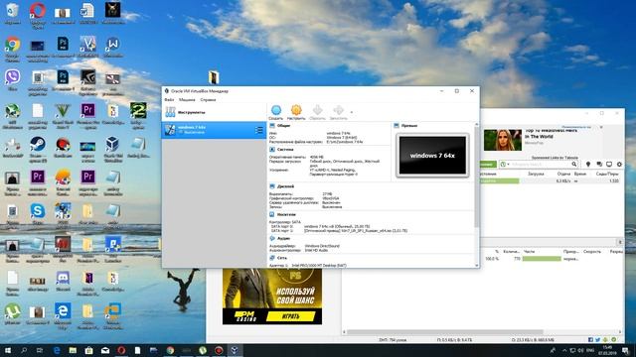Select the windows 7 64x virtual machine
Viewport: 636px width, 357px height.
click(x=215, y=130)
